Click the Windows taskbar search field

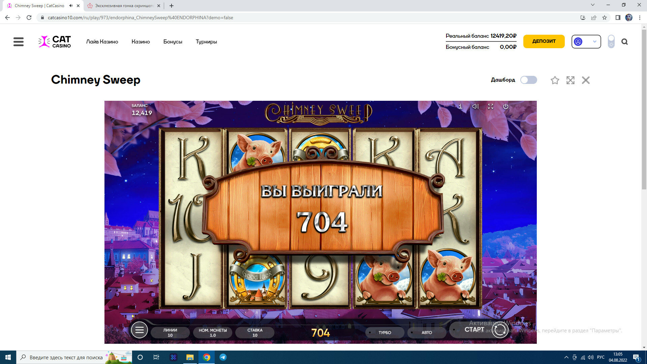coord(66,357)
